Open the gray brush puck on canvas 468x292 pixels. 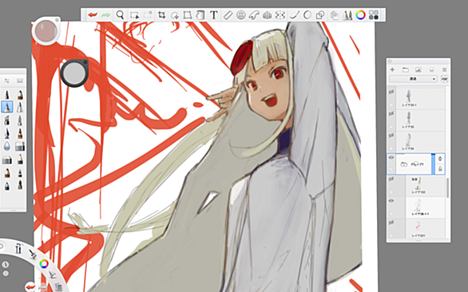(74, 73)
